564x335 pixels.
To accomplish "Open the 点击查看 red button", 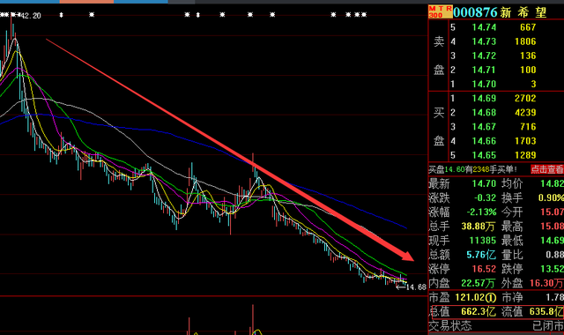I will coord(547,169).
